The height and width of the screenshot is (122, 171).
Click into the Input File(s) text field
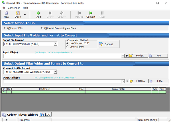click(x=63, y=56)
